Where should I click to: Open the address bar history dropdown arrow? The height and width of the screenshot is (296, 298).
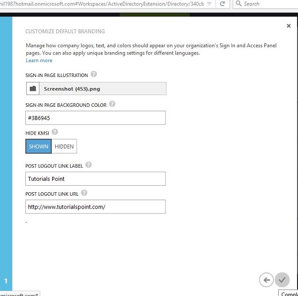[209, 3]
